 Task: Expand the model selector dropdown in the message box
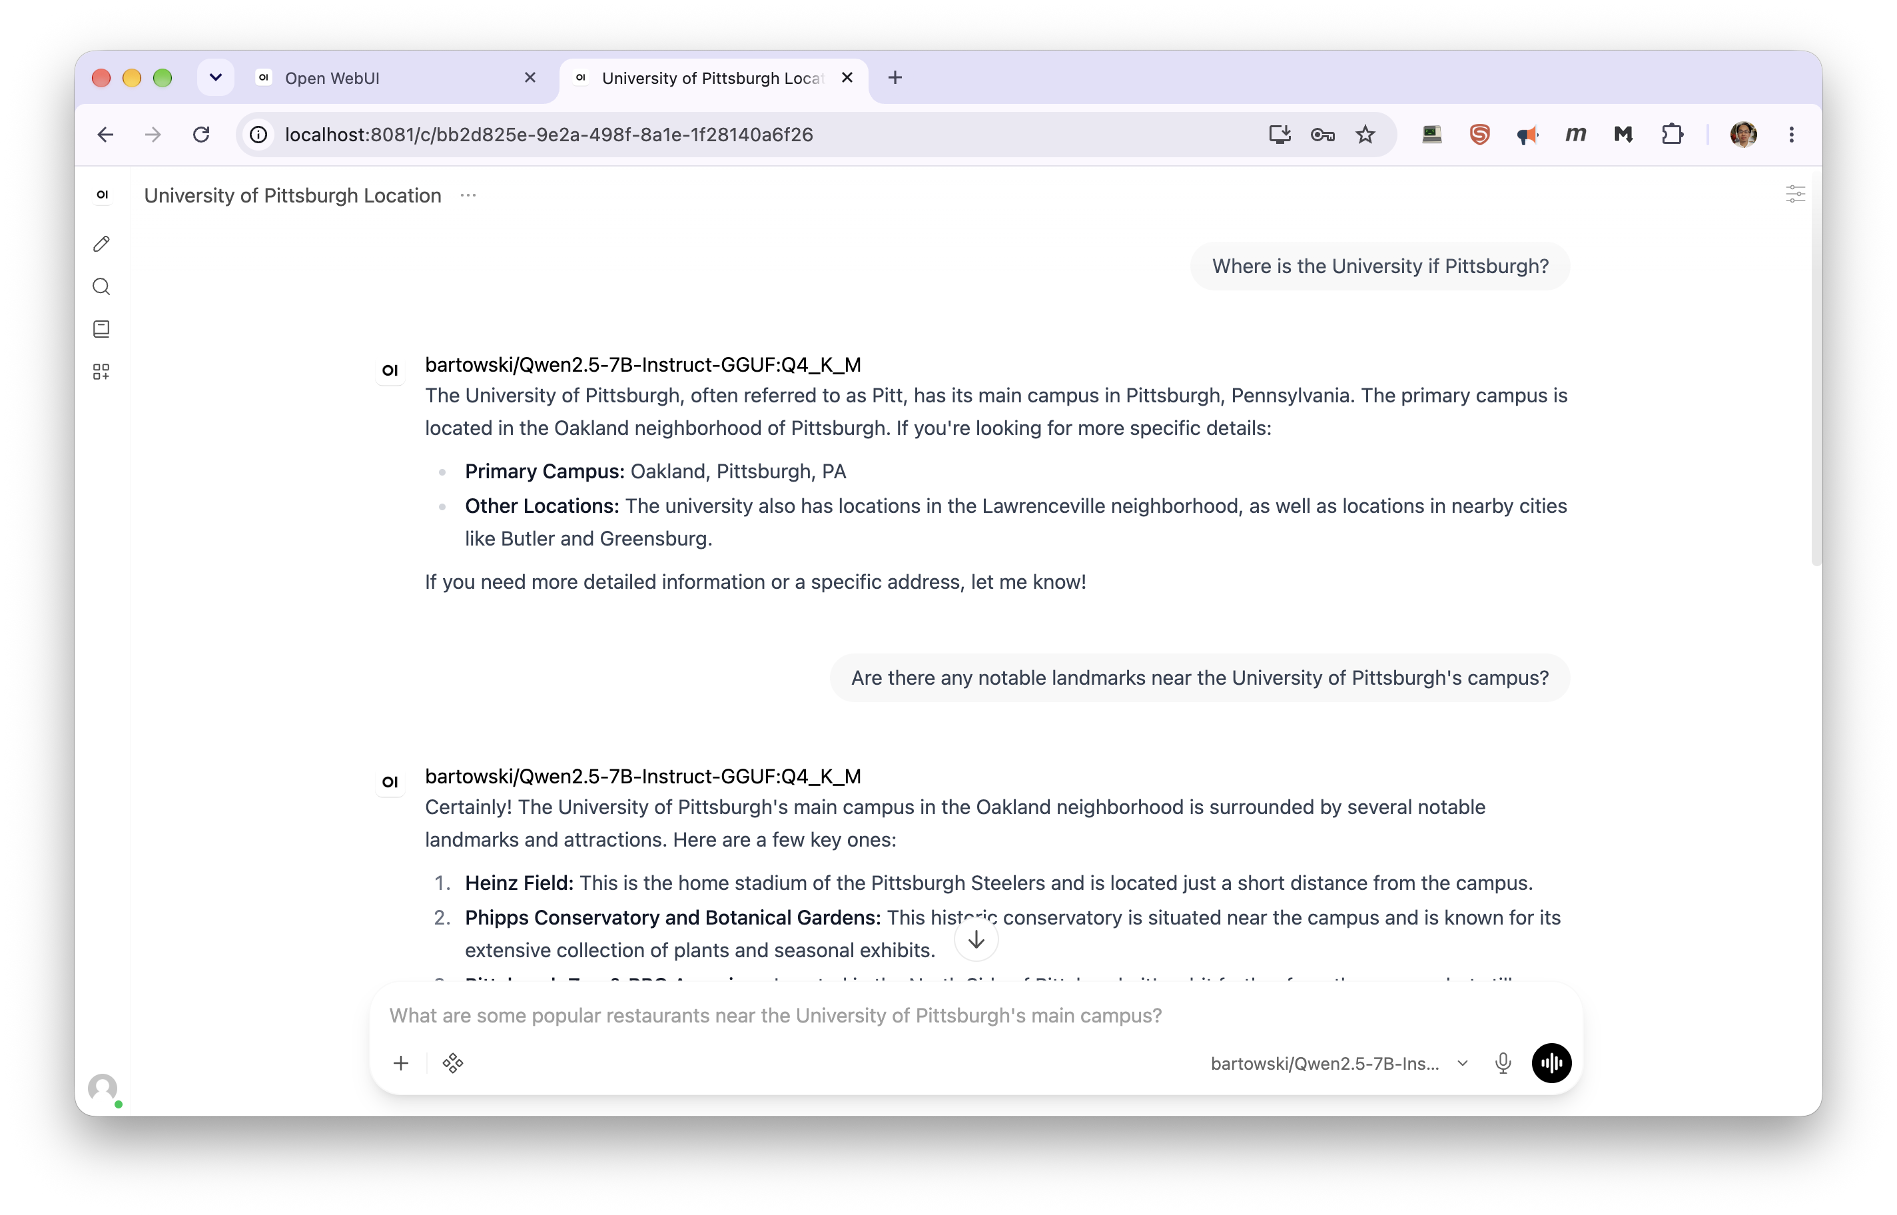(1339, 1062)
